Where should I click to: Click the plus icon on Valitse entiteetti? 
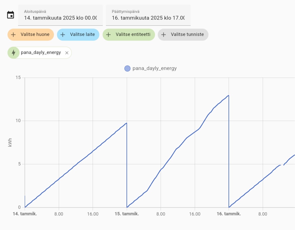[109, 35]
